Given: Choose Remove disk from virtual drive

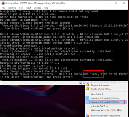Looking at the screenshot, I should click(x=105, y=116).
